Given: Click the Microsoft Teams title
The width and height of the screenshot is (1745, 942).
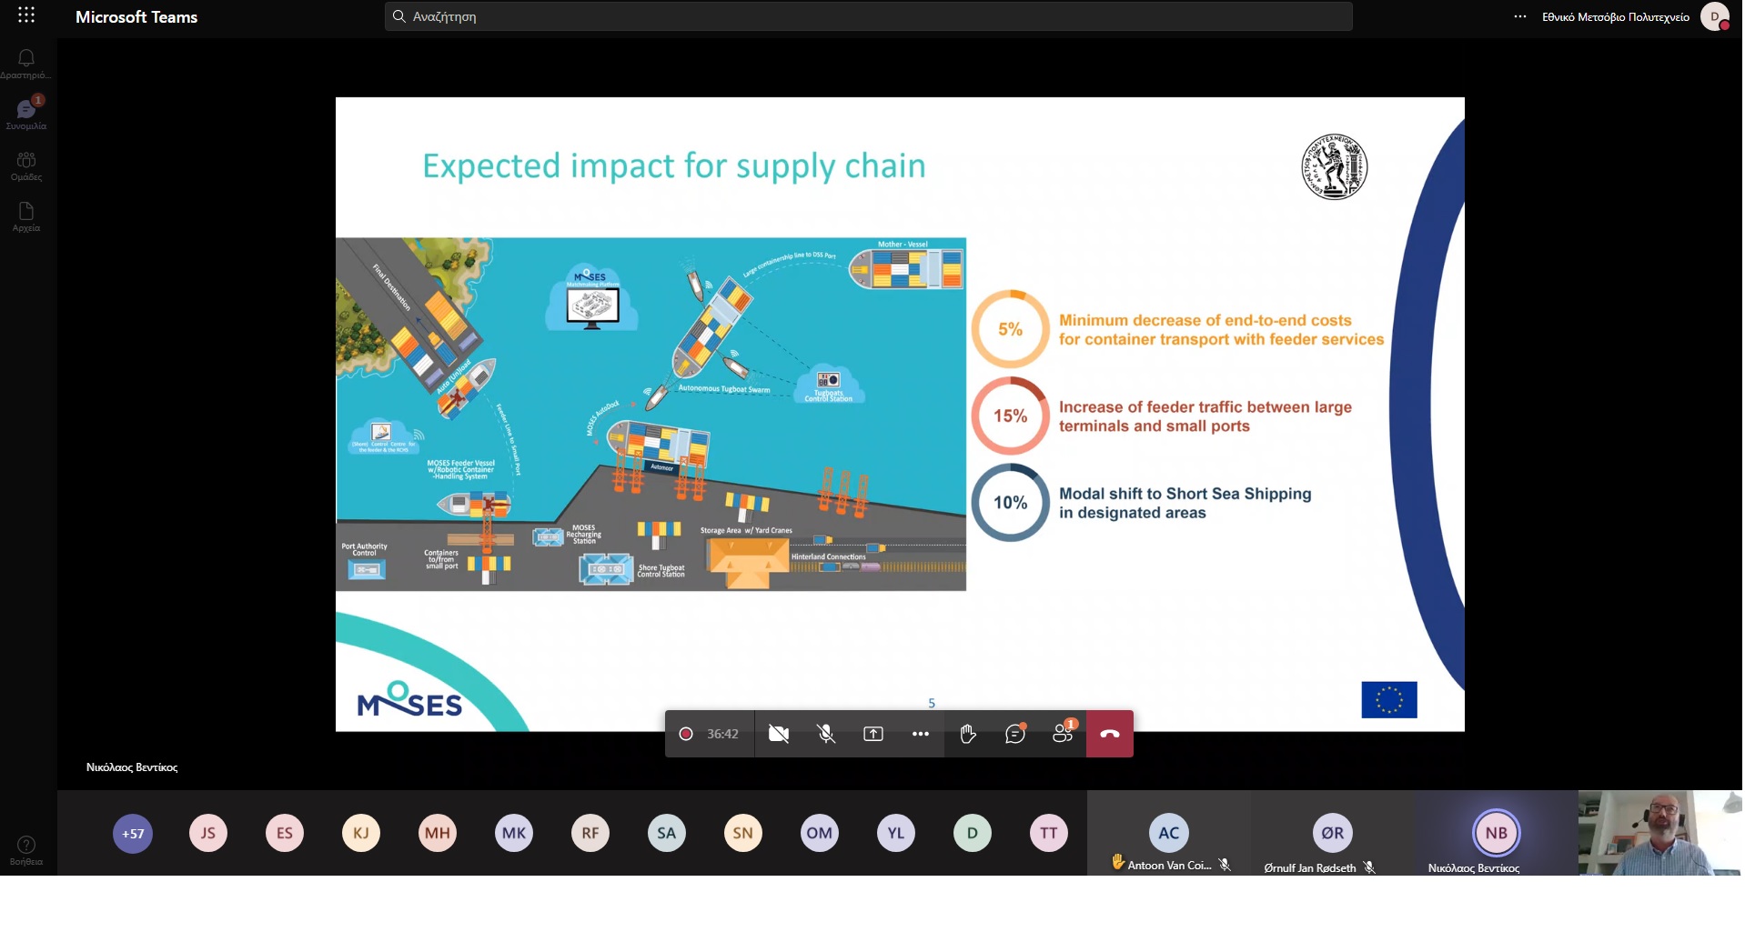Looking at the screenshot, I should click(x=136, y=16).
